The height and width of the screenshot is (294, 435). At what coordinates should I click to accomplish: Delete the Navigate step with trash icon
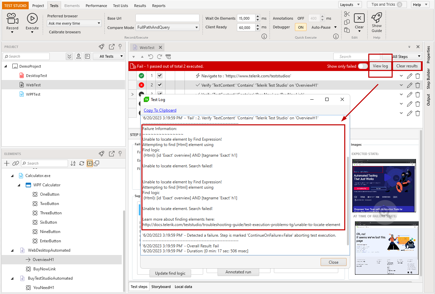point(418,76)
